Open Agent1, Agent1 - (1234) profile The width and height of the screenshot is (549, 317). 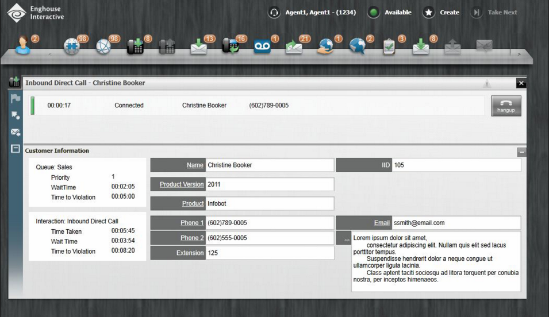320,12
